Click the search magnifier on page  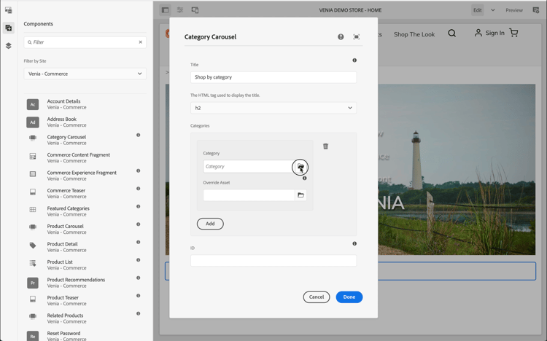point(451,33)
